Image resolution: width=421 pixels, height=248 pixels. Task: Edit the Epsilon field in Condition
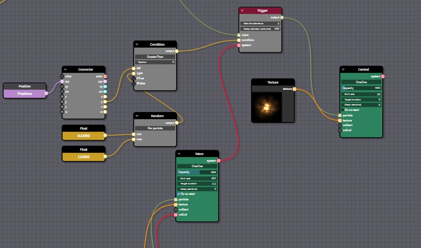coord(155,62)
